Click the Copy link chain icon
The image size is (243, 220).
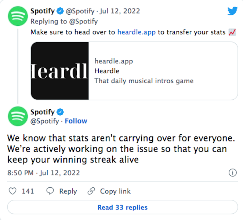91,191
